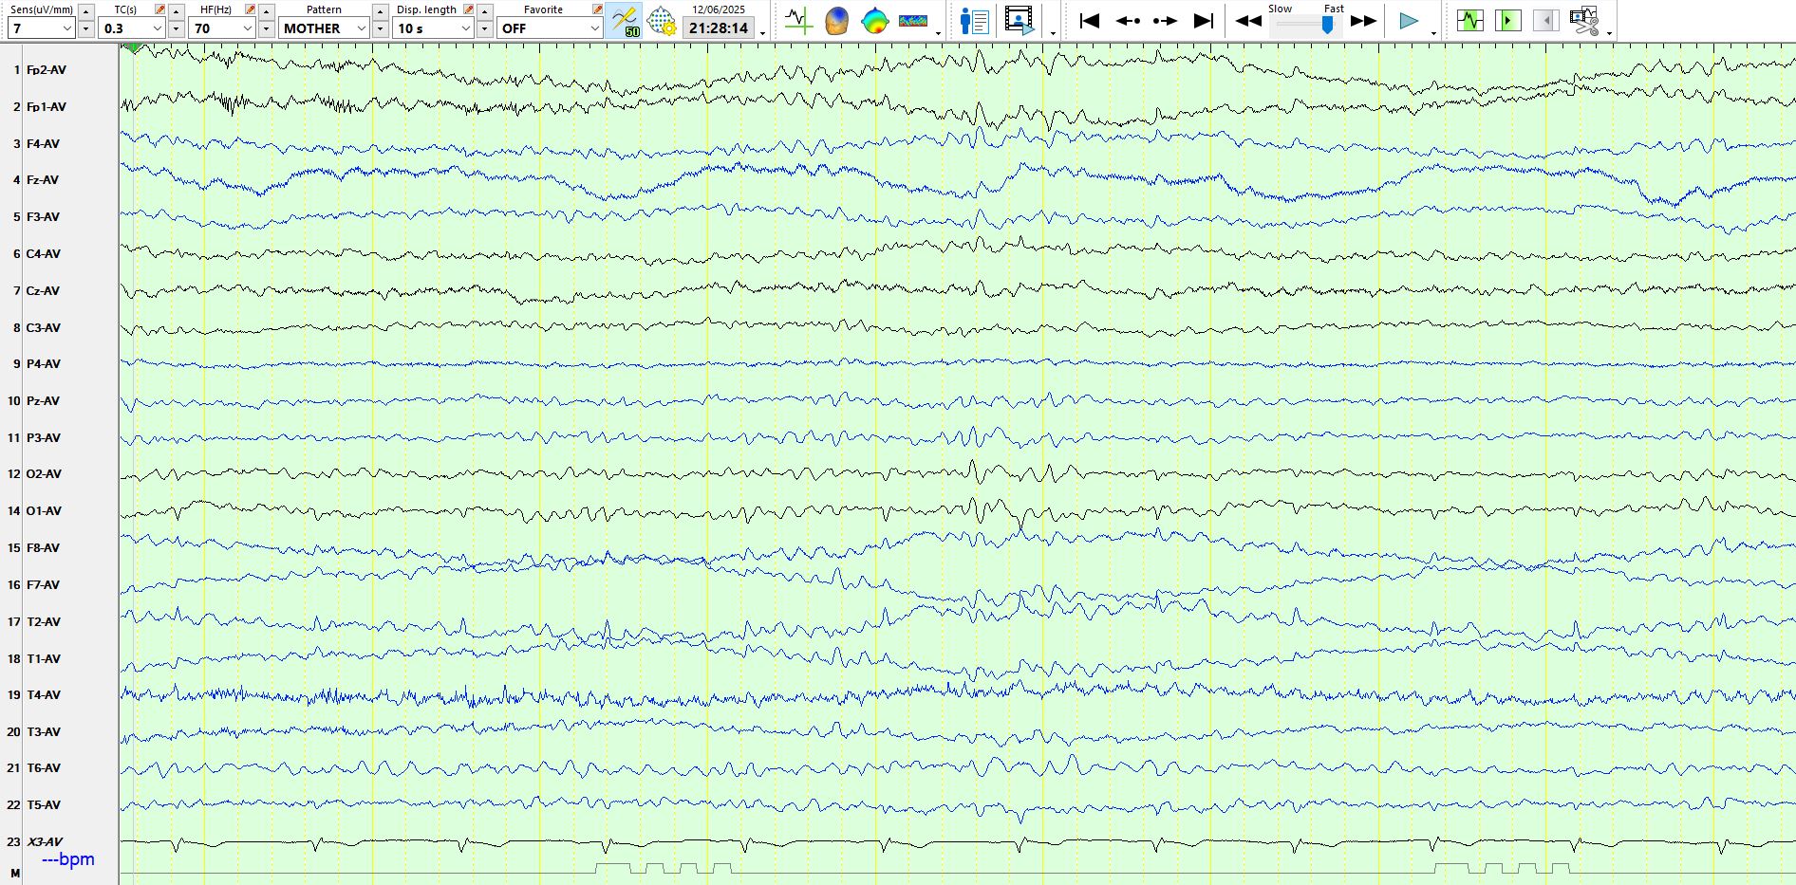The image size is (1796, 885).
Task: Open the HF(Hz) dropdown showing 70
Action: 222,28
